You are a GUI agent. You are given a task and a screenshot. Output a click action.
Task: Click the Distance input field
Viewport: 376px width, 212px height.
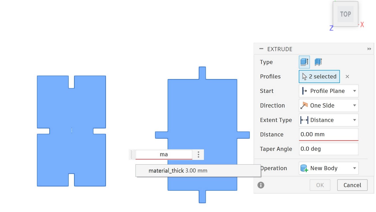(x=329, y=134)
